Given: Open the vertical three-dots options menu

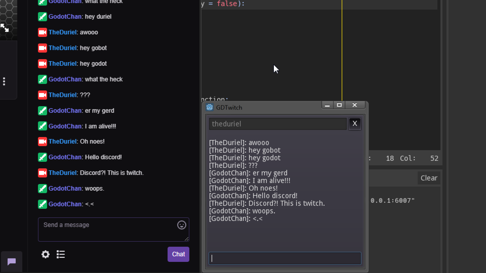Looking at the screenshot, I should pos(4,81).
